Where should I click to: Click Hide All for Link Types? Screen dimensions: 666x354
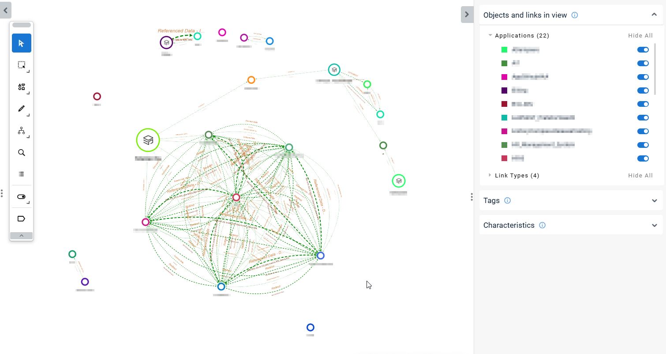point(640,175)
